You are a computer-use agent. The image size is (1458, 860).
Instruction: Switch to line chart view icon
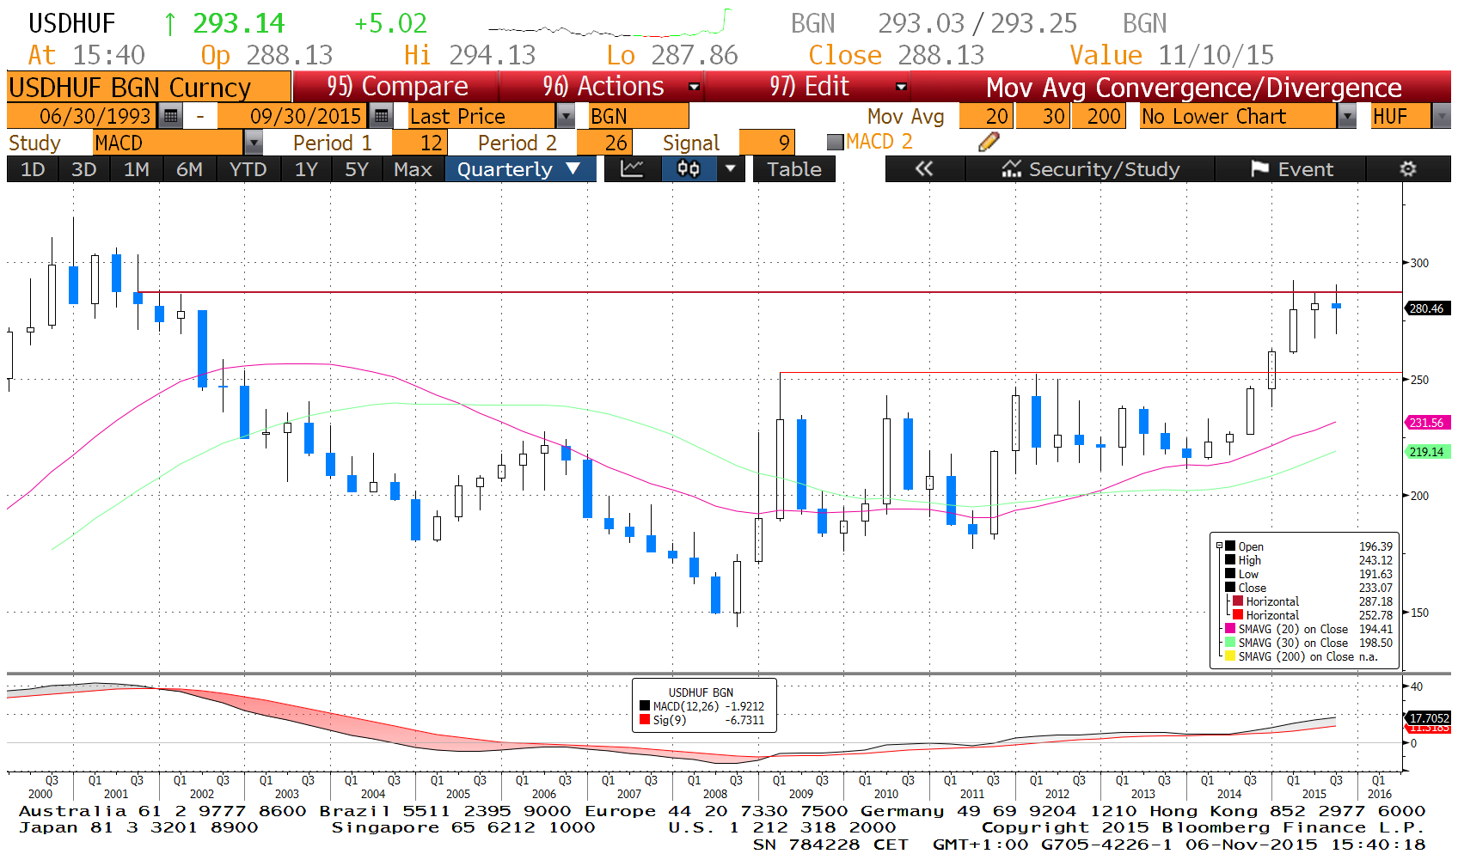[x=632, y=169]
